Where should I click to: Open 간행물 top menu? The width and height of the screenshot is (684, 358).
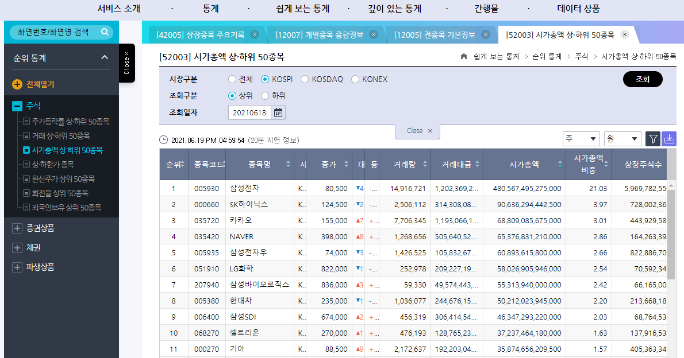[x=486, y=9]
